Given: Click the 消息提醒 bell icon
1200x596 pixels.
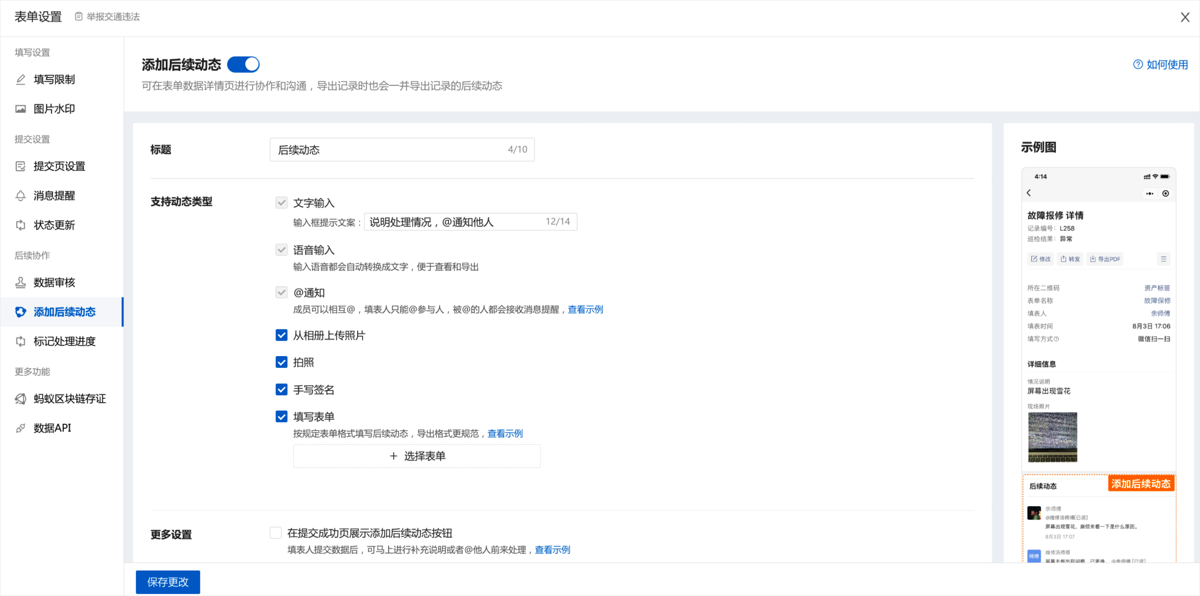Looking at the screenshot, I should pos(20,196).
